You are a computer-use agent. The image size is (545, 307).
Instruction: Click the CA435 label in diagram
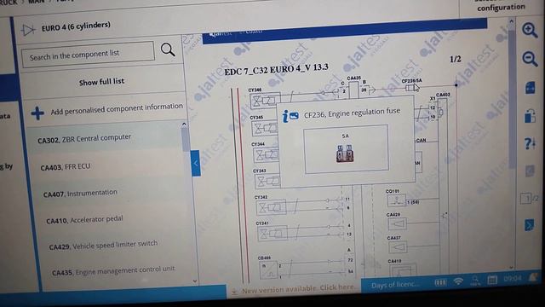tap(354, 78)
